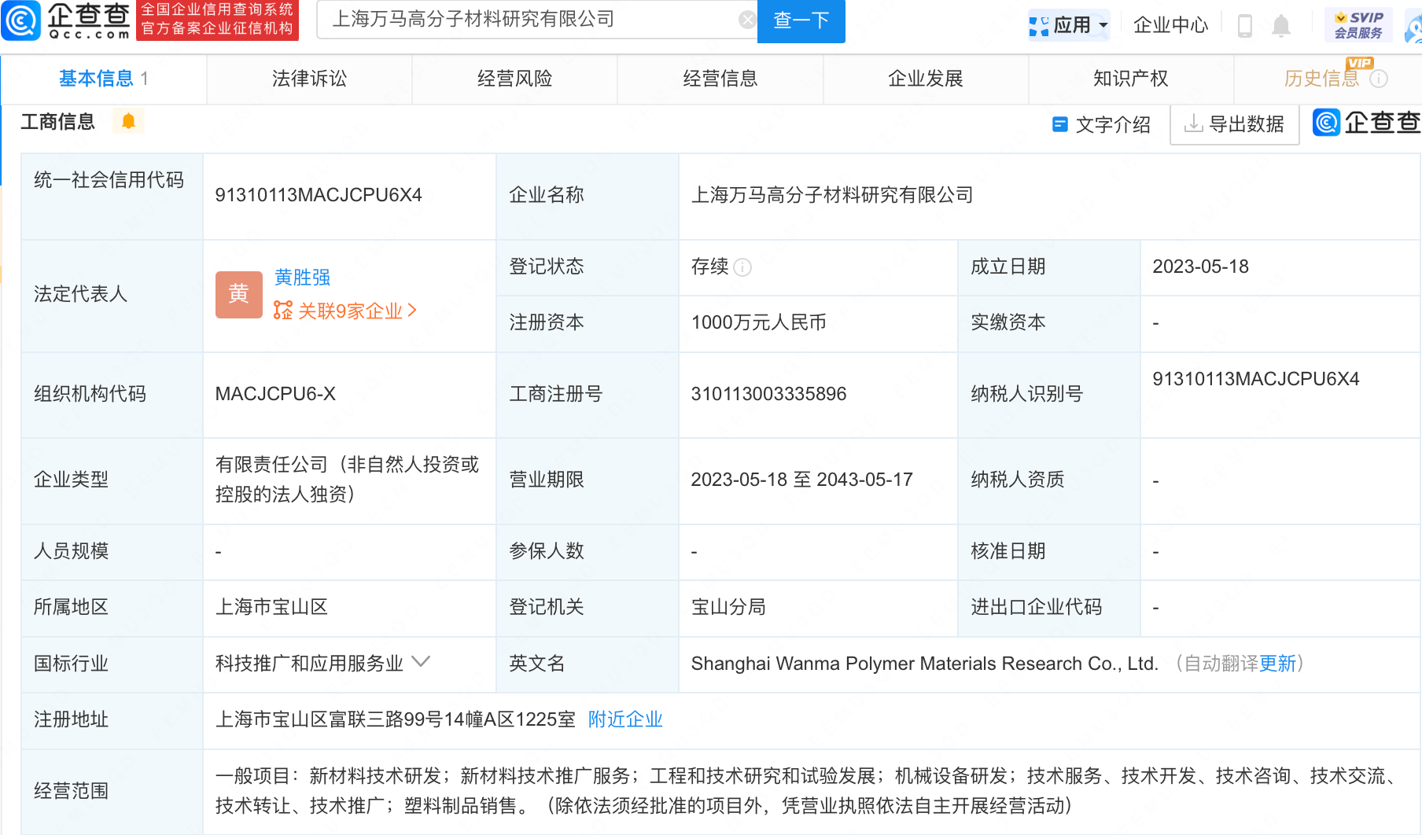Open 黄胜强 profile link
The image size is (1422, 835).
pyautogui.click(x=302, y=277)
